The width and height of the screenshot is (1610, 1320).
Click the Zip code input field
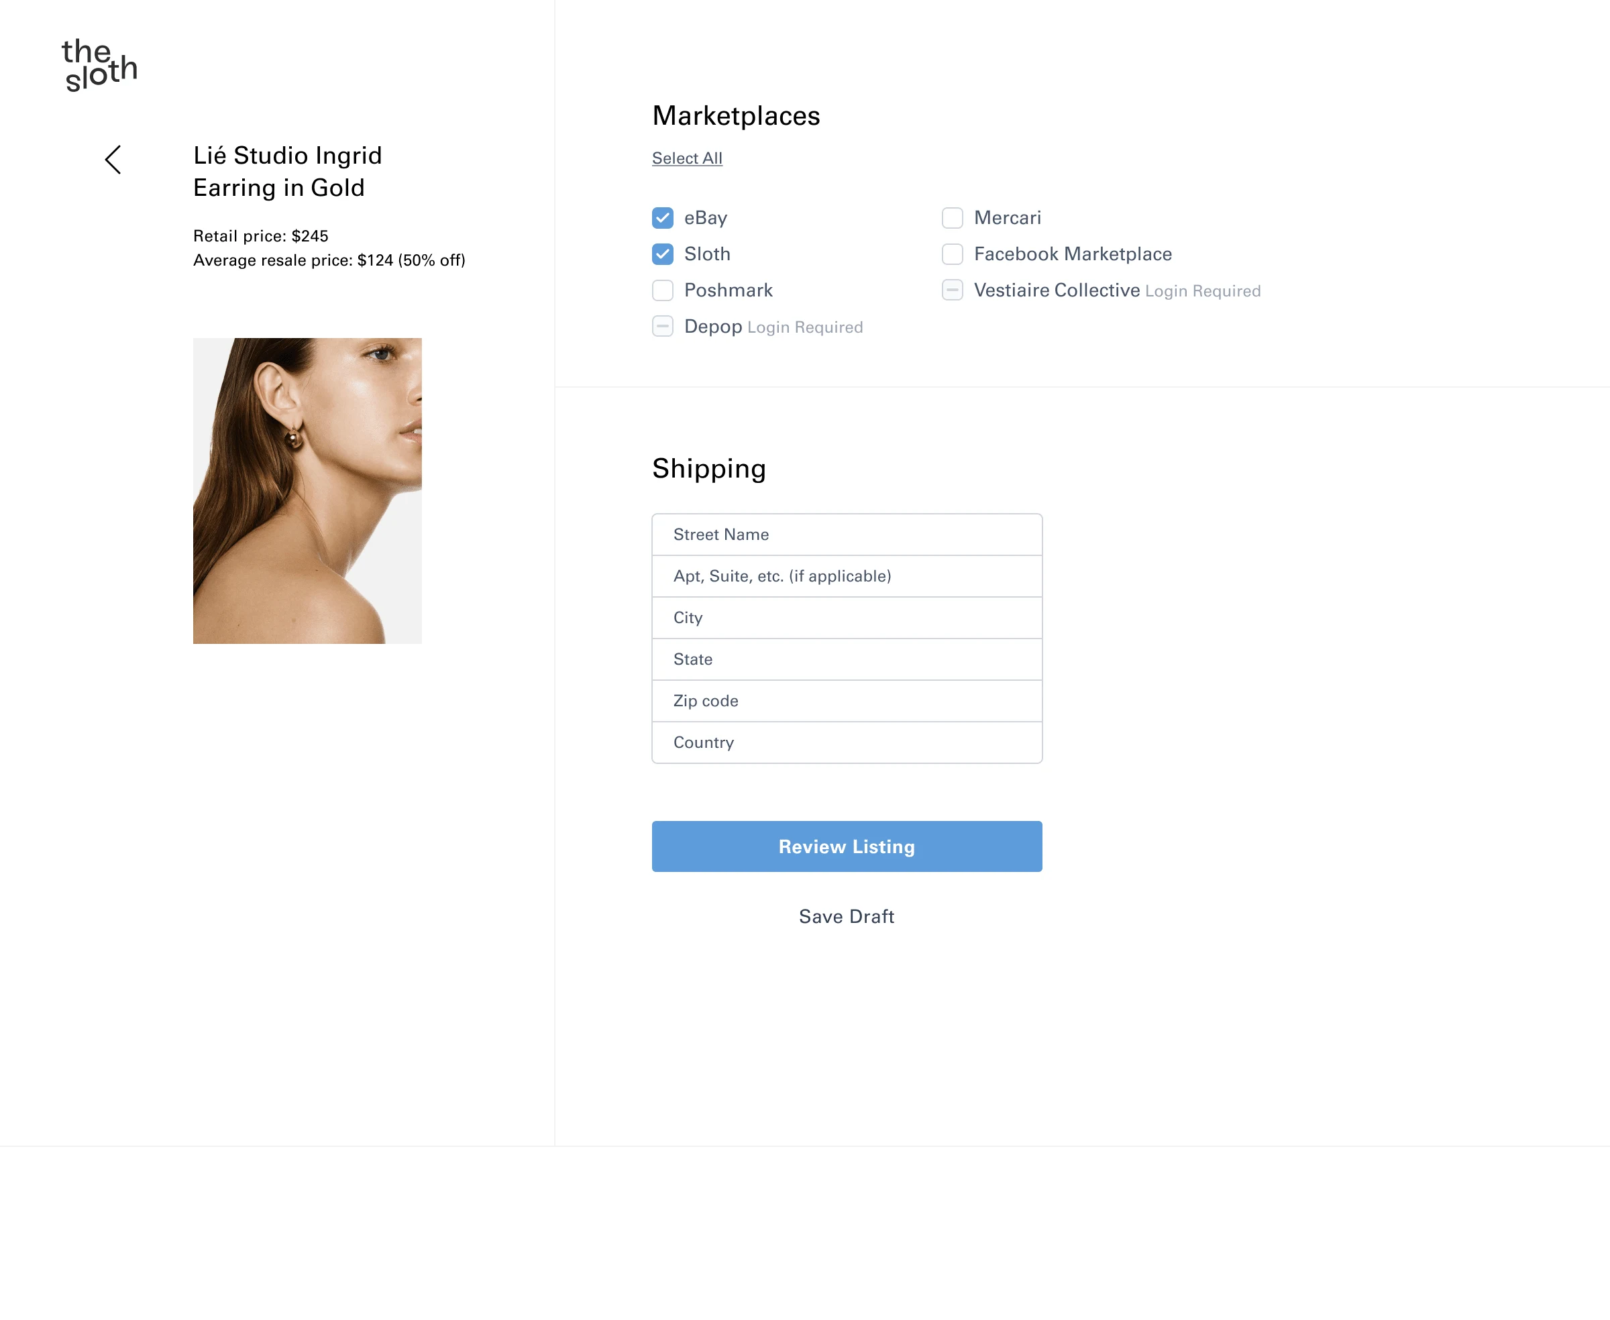coord(847,701)
